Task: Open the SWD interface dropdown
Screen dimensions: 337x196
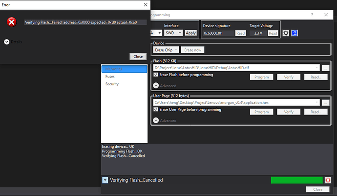Action: click(x=173, y=33)
